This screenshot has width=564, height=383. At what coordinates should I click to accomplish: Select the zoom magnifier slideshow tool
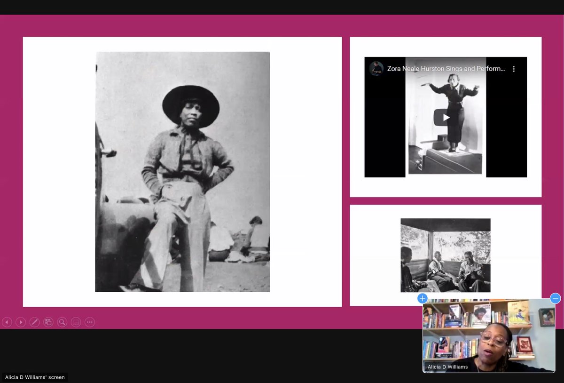tap(62, 322)
